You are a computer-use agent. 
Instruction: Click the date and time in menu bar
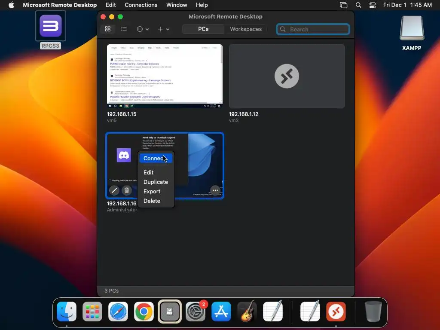point(407,5)
